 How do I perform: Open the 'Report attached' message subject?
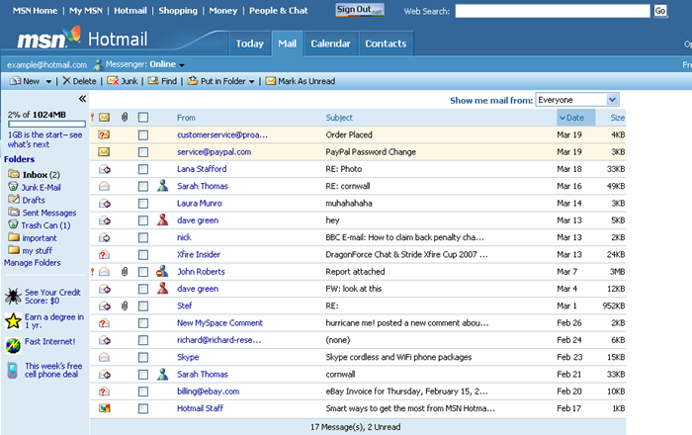355,271
